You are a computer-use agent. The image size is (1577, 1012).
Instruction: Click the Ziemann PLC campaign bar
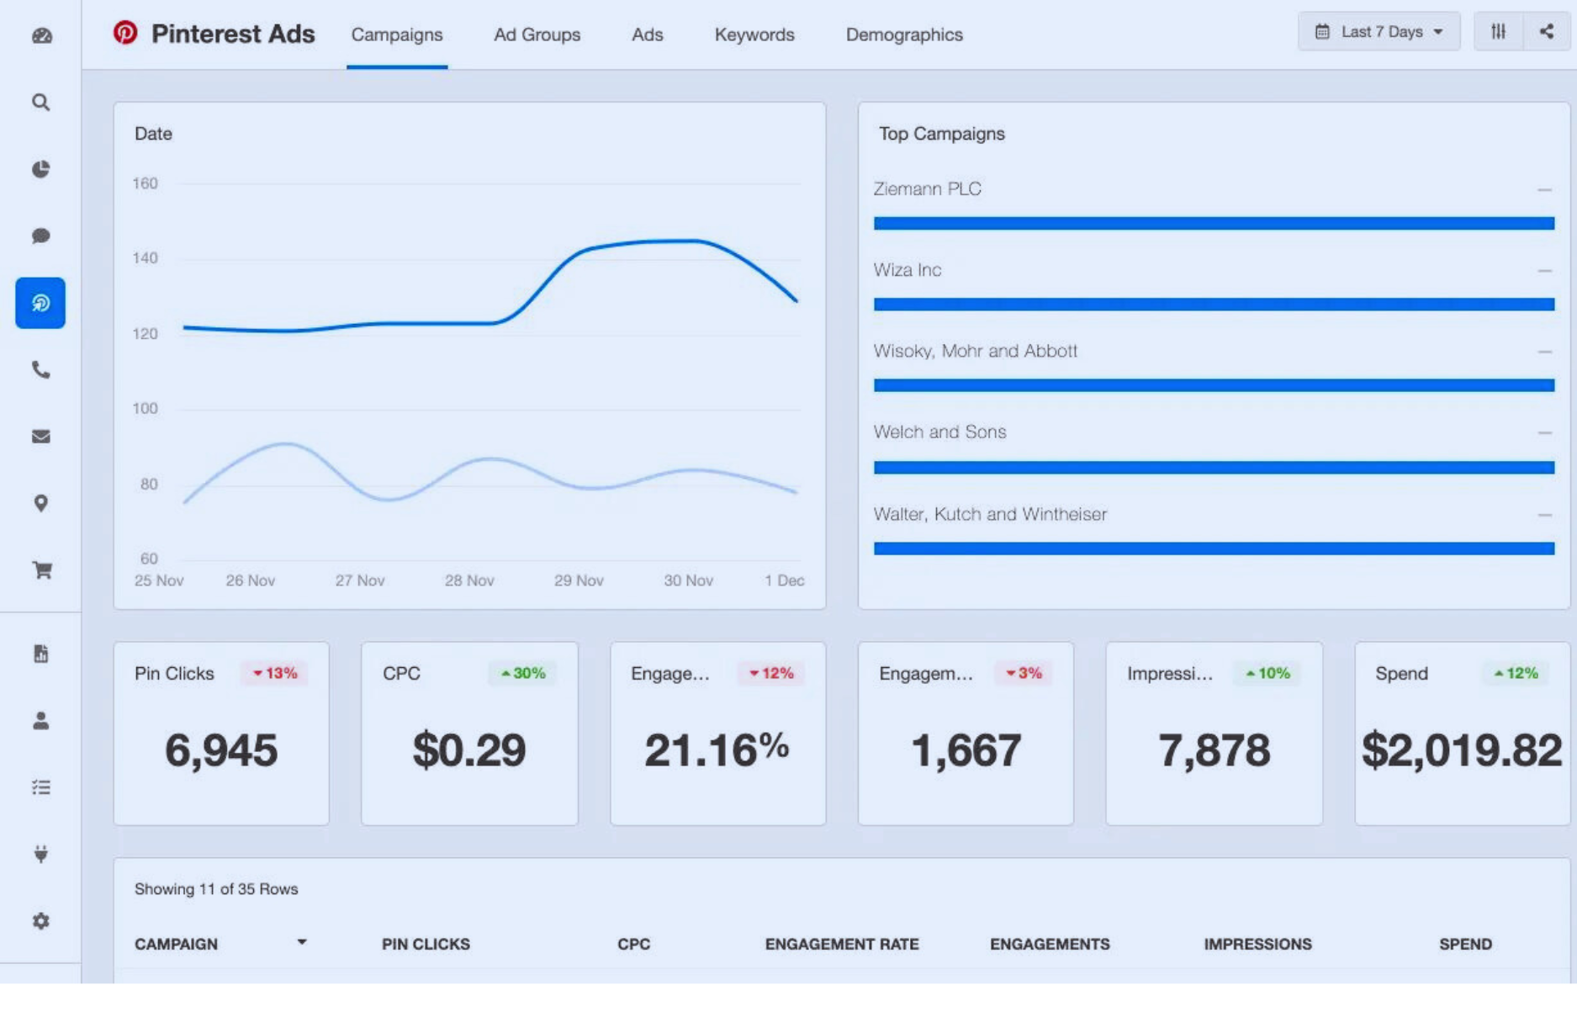point(1213,223)
